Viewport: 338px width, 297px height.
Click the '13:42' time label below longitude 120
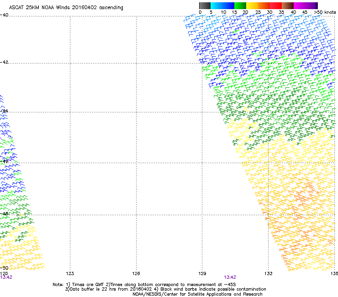(6, 277)
